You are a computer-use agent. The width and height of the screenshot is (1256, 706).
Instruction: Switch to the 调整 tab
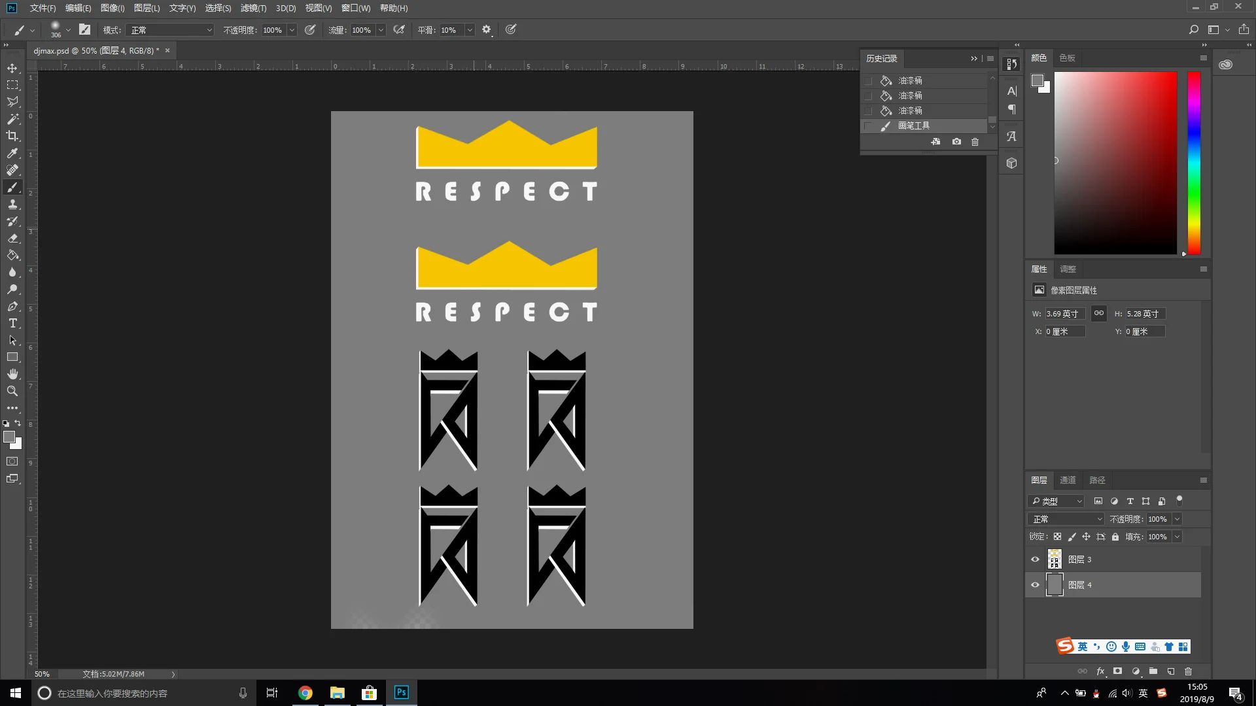point(1068,269)
